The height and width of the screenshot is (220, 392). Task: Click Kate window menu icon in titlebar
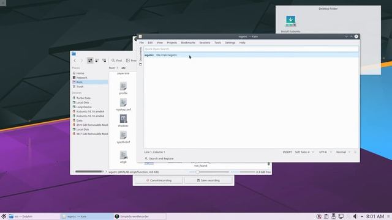(140, 37)
